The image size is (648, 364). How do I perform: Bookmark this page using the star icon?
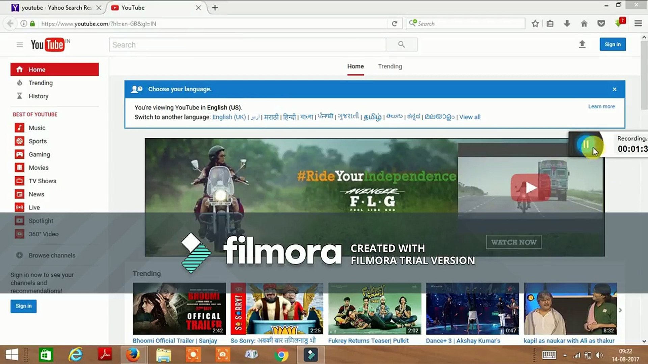pos(535,23)
